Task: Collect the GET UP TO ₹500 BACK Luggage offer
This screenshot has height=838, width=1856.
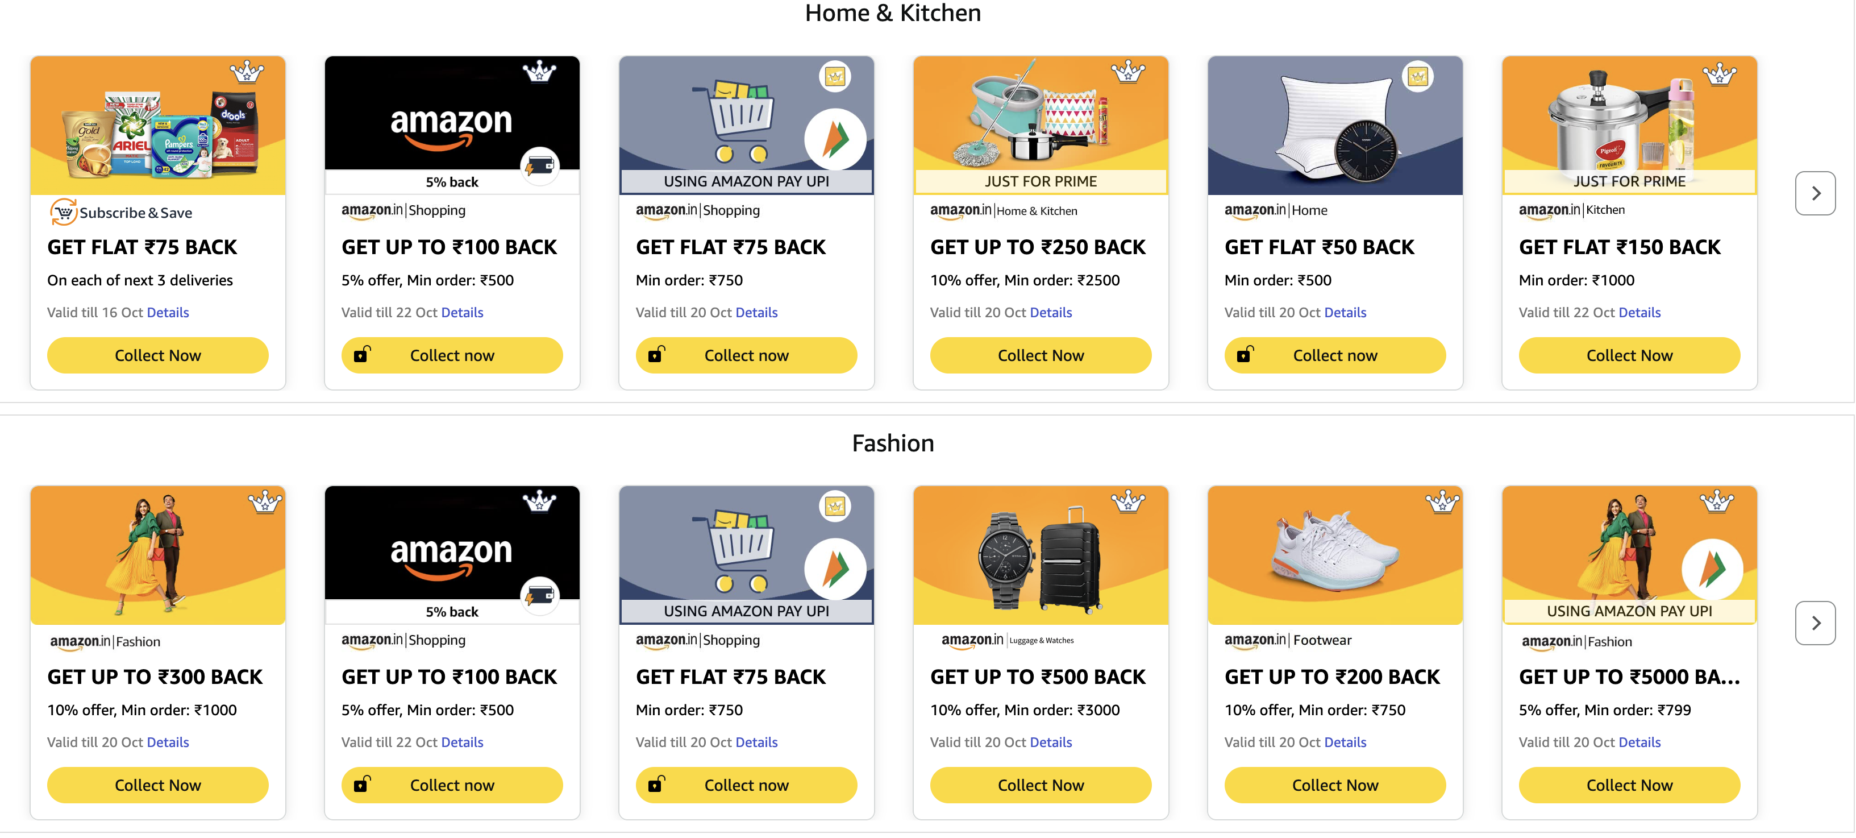Action: (x=1041, y=785)
